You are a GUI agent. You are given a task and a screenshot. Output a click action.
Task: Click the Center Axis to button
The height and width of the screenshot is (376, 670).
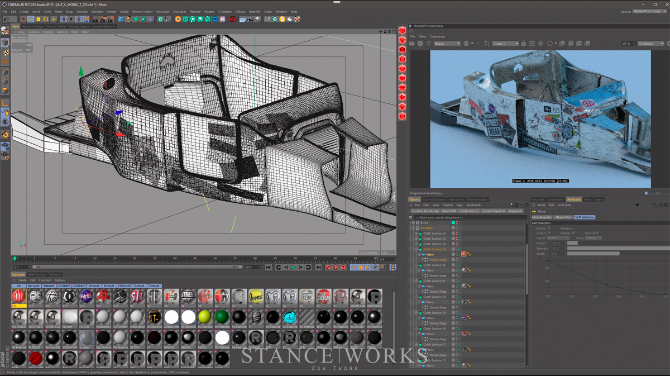click(x=469, y=211)
